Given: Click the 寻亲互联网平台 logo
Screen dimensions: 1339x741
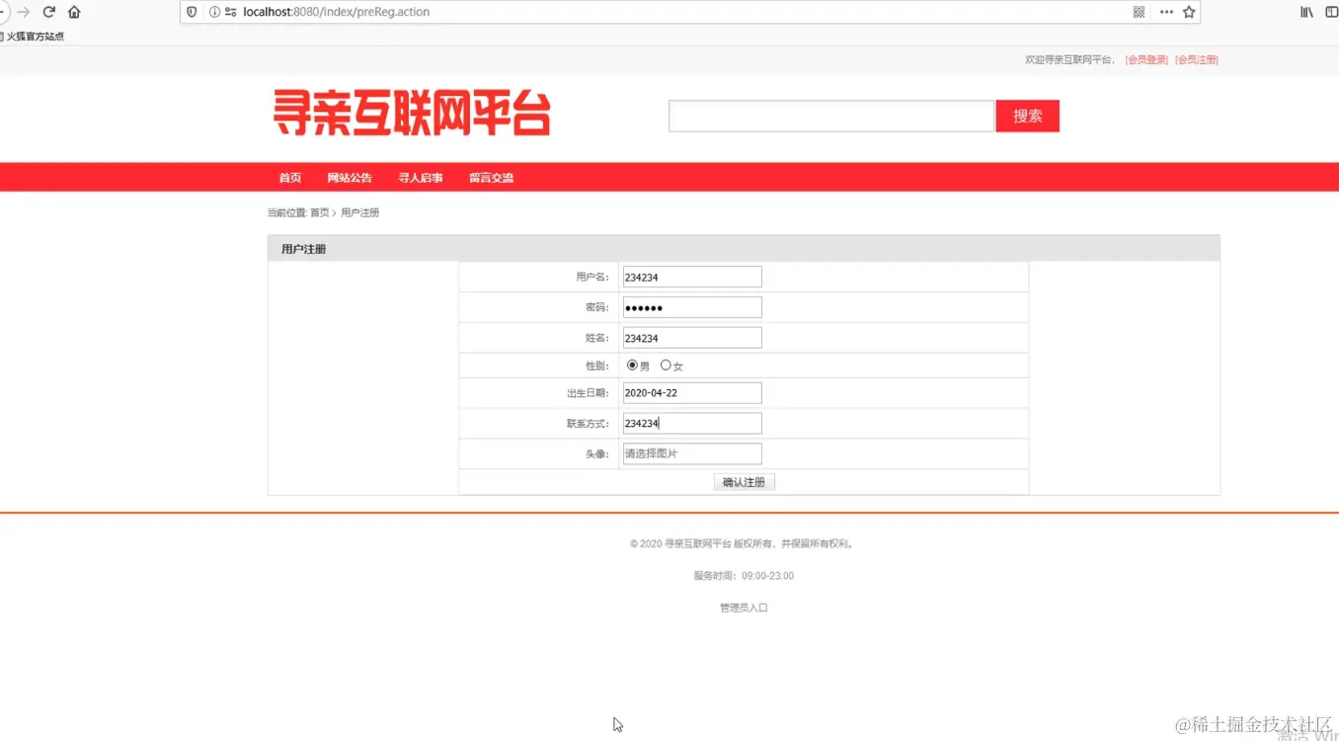Looking at the screenshot, I should click(x=412, y=114).
